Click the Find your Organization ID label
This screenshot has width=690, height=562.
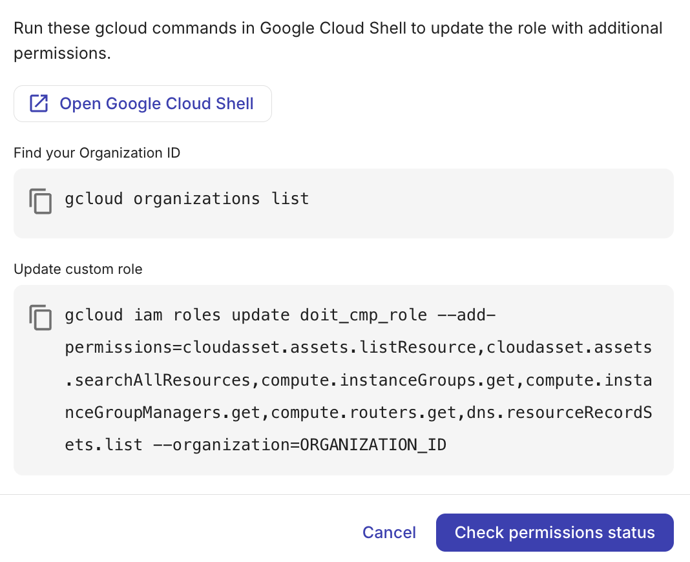point(97,152)
